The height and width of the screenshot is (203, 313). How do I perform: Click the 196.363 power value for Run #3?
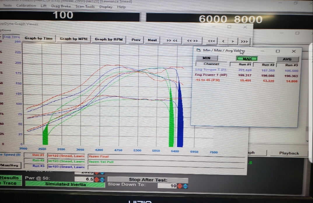tap(292, 76)
